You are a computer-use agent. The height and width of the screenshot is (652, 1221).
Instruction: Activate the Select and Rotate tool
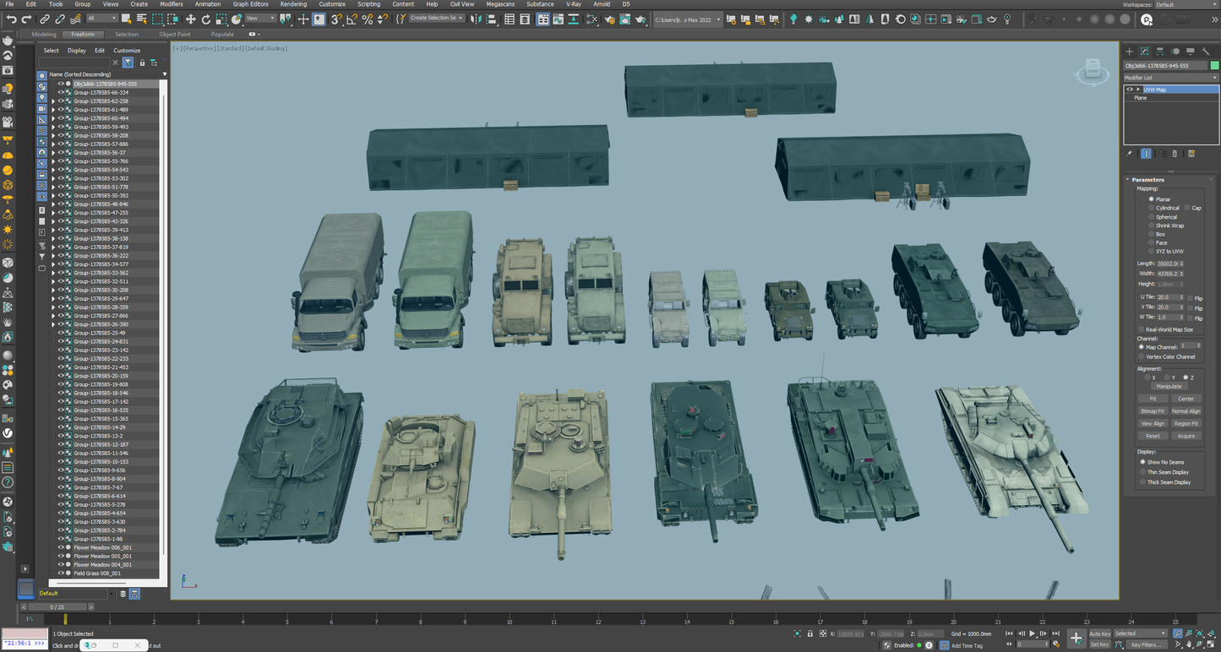coord(205,19)
